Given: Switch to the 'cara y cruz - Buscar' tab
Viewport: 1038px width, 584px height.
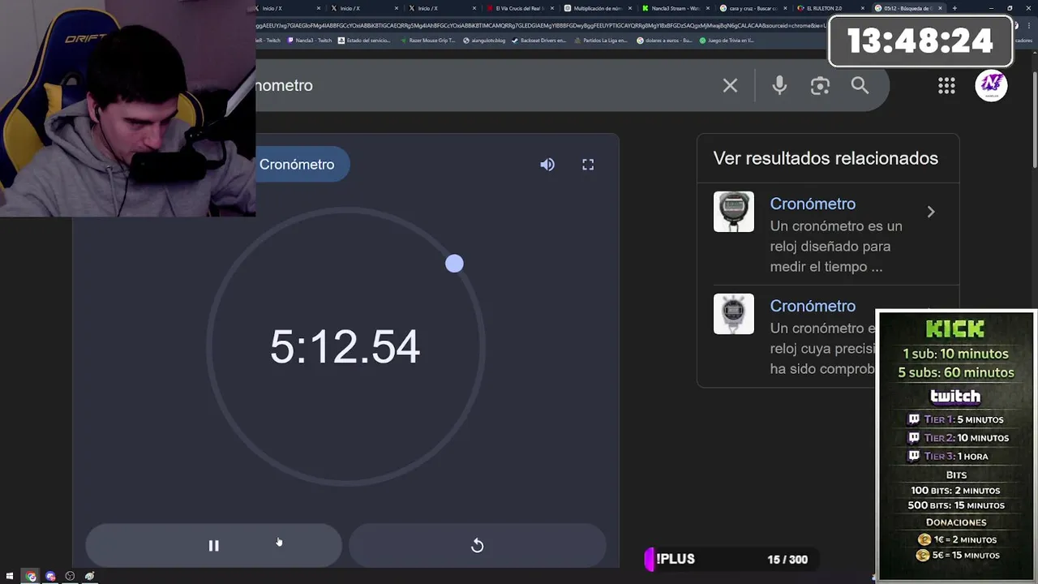Looking at the screenshot, I should (753, 8).
